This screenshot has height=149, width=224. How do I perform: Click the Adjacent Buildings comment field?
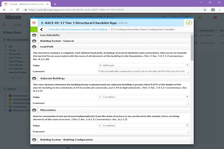[x=143, y=103]
